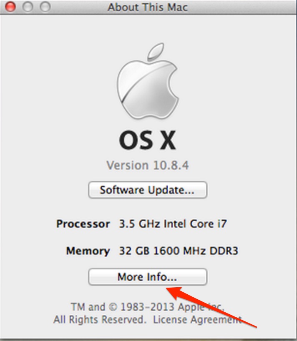Screen dimensions: 297x341
Task: Click the zoom window button
Action: pos(45,7)
